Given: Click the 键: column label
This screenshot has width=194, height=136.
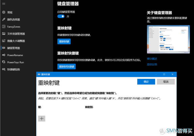Looking at the screenshot, I should 40,107.
